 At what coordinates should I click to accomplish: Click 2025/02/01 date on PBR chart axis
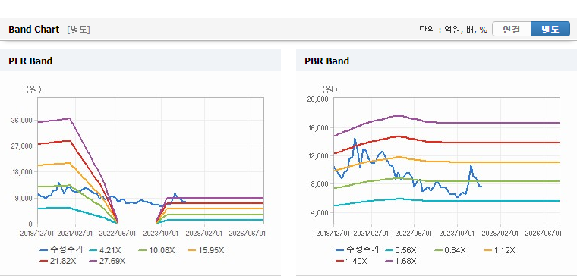tap(500, 234)
